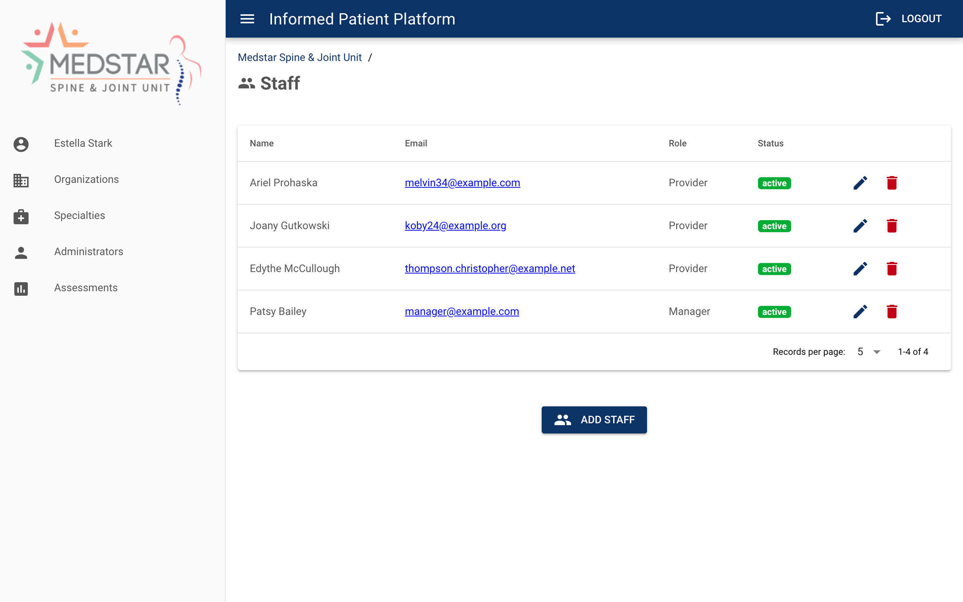Delete Joany Gutkowski from staff
The width and height of the screenshot is (963, 602).
tap(892, 226)
